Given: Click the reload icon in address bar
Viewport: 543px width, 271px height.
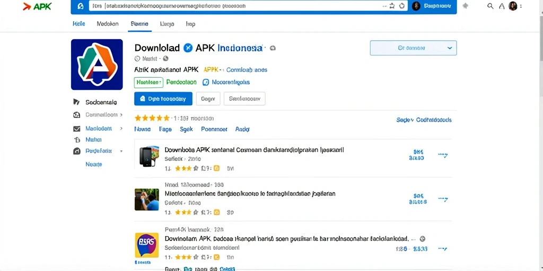Looking at the screenshot, I should tap(402, 6).
